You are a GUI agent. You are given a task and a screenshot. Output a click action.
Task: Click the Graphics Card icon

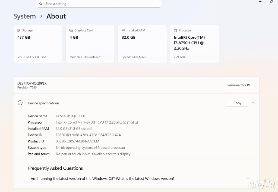click(x=71, y=31)
